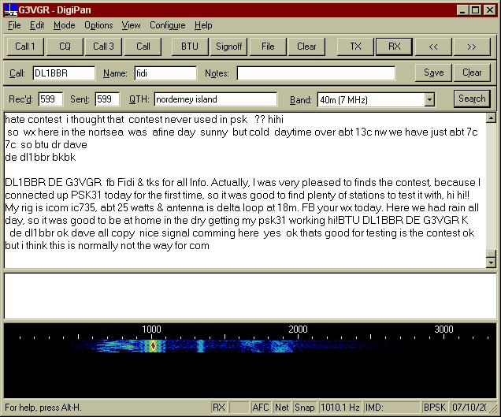The width and height of the screenshot is (501, 417).
Task: Clear the log entry fields
Action: click(472, 73)
